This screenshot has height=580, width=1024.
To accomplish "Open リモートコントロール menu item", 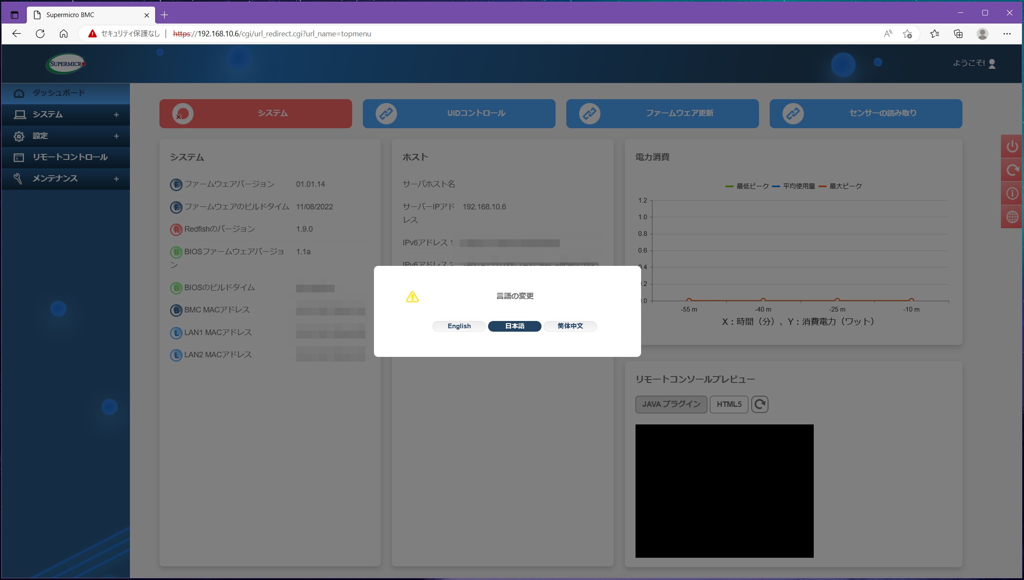I will pos(70,157).
